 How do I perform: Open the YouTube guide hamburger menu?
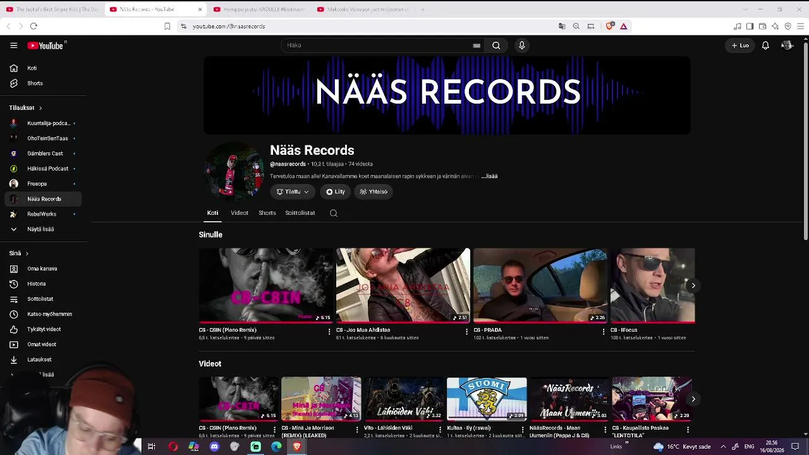point(13,45)
